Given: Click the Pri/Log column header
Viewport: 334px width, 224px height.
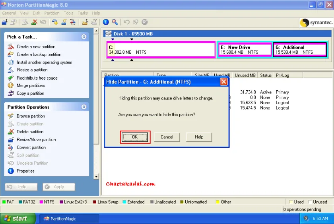Looking at the screenshot, I should tap(288, 75).
